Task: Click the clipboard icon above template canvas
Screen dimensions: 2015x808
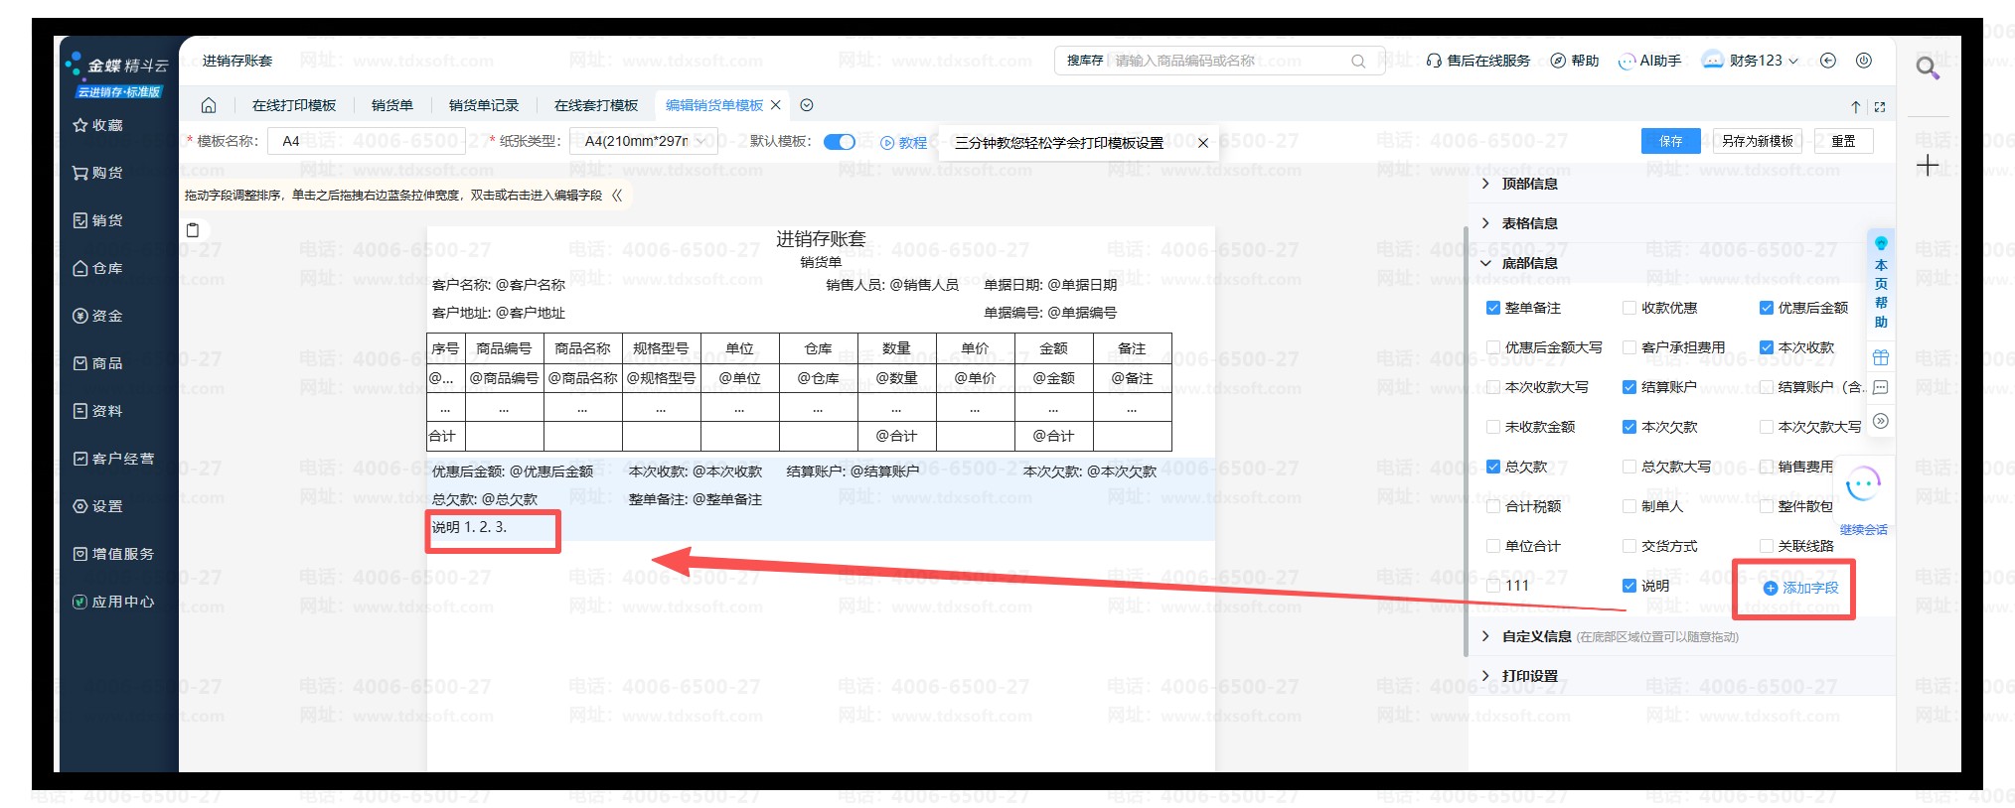Action: click(x=193, y=230)
